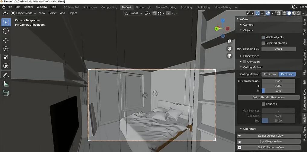The width and height of the screenshot is (307, 152).
Task: Open proportional editing falloff menu
Action: 174,13
